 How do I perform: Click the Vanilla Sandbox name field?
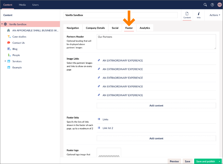coord(121,15)
